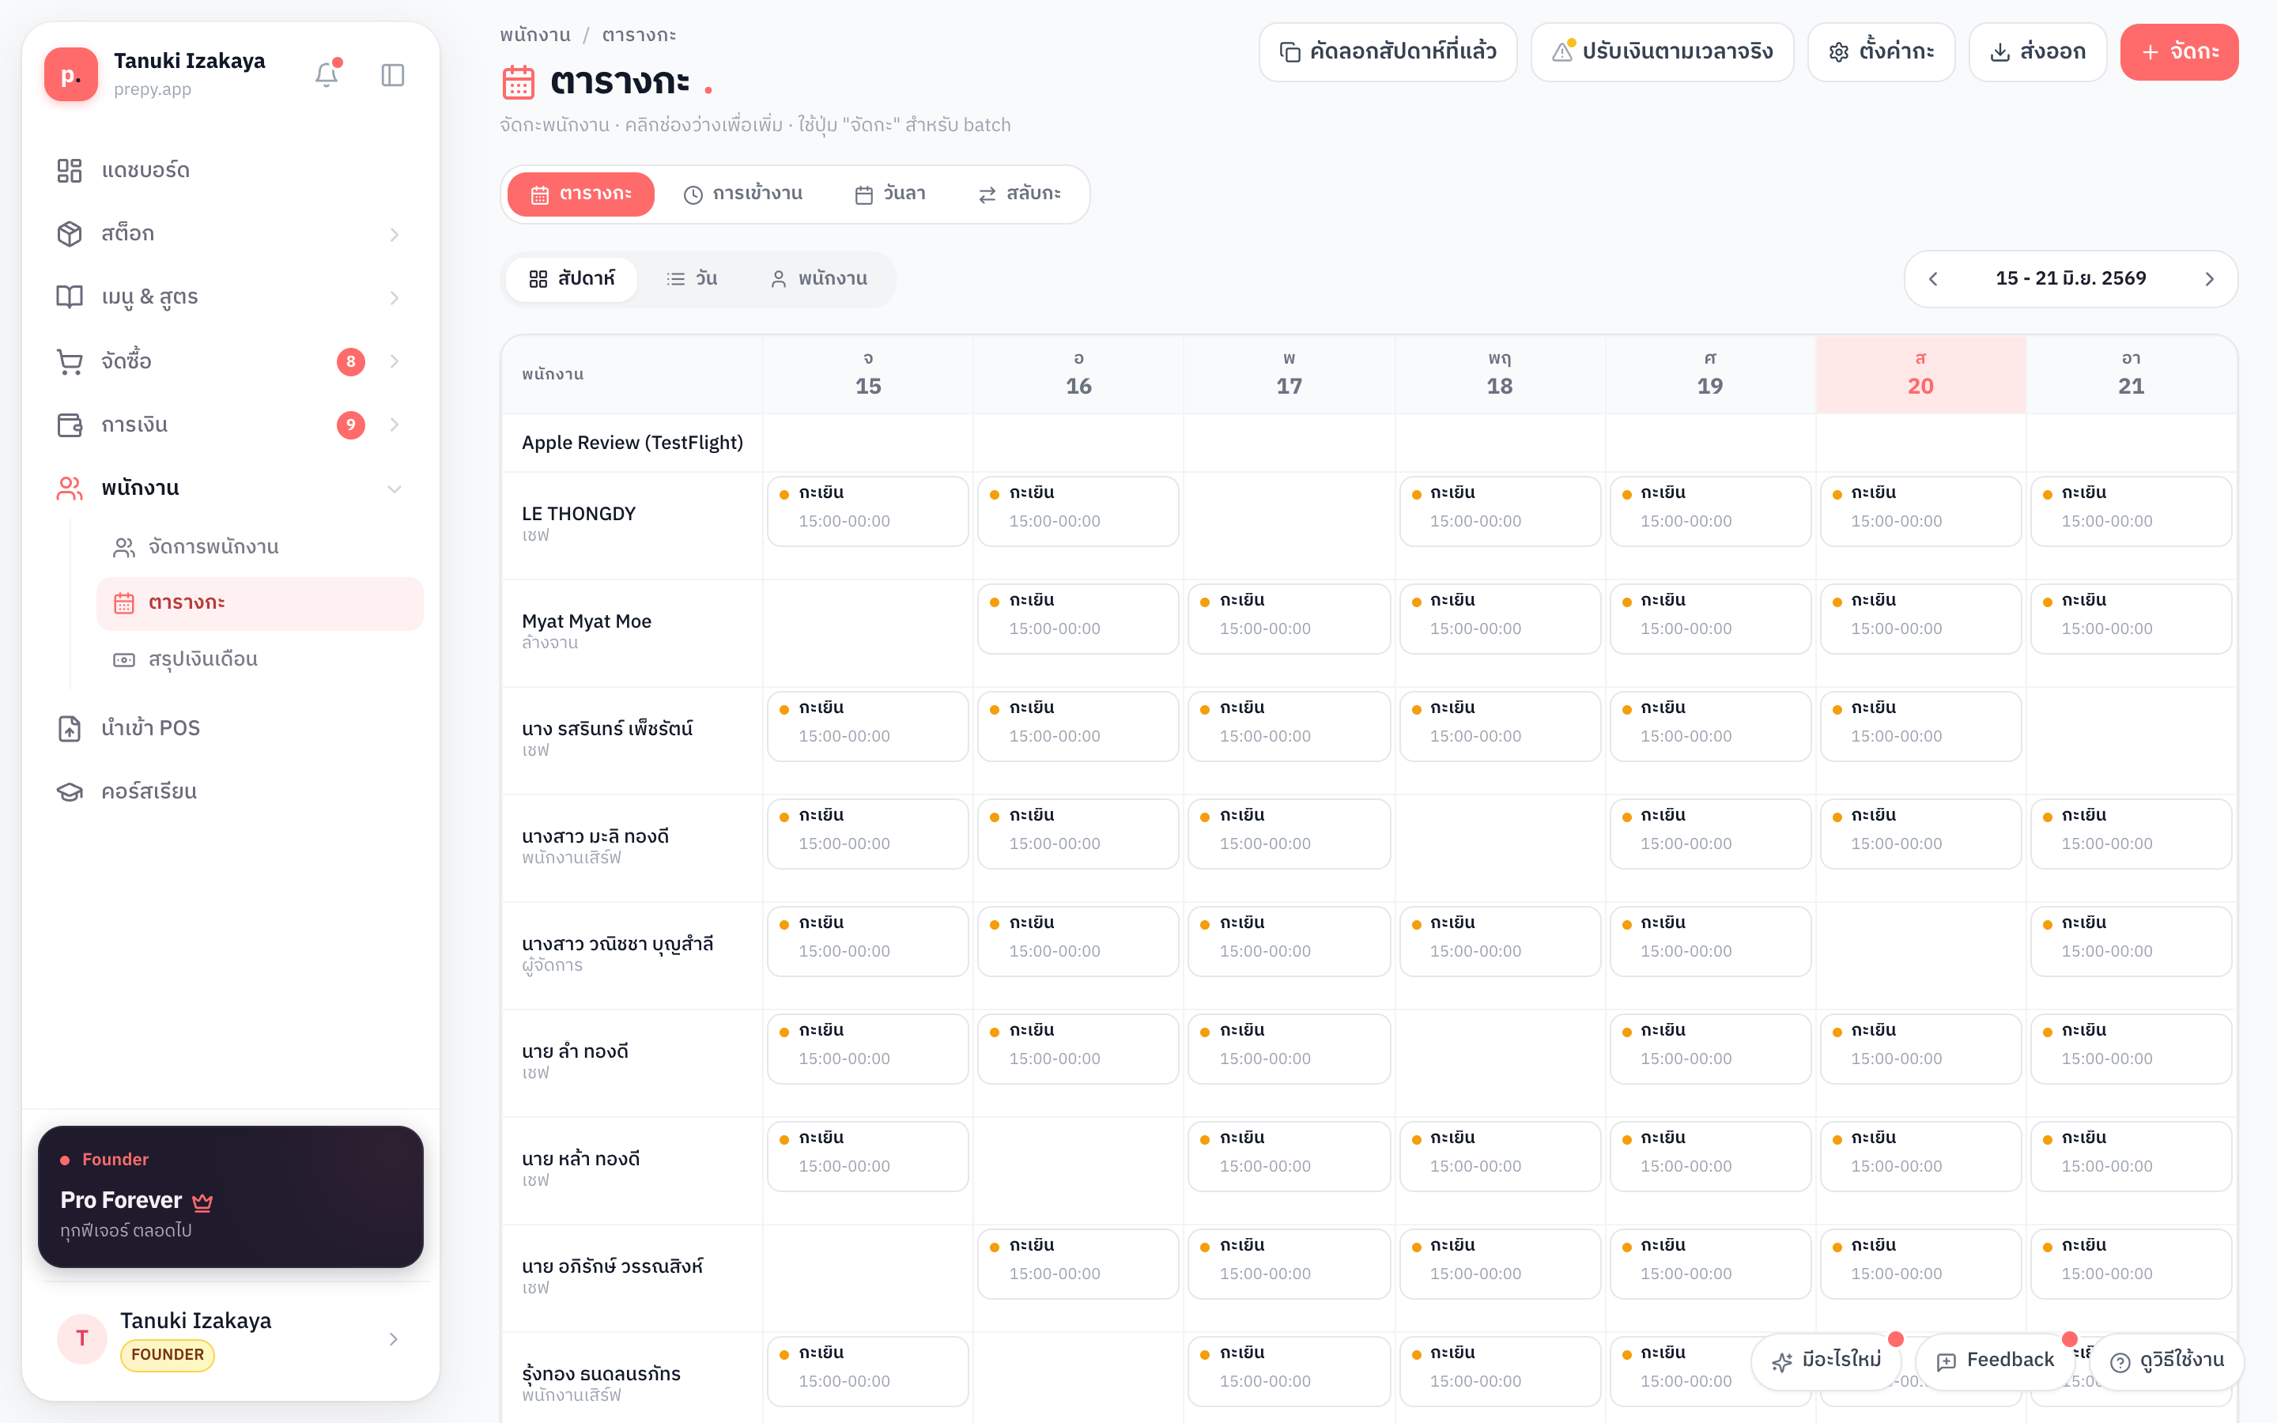Image resolution: width=2277 pixels, height=1423 pixels.
Task: Click the date range 15 - 21 มิ.ย. 2569
Action: pyautogui.click(x=2071, y=278)
